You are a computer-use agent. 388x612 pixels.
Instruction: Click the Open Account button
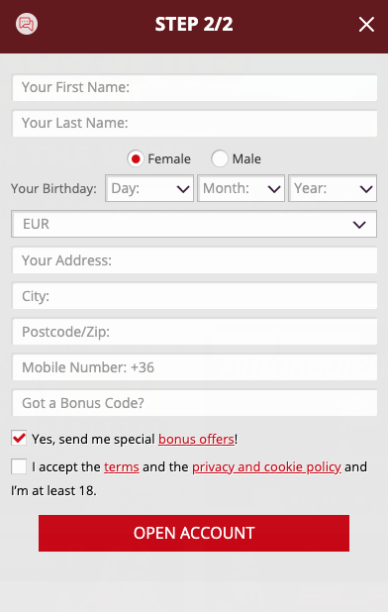tap(194, 533)
